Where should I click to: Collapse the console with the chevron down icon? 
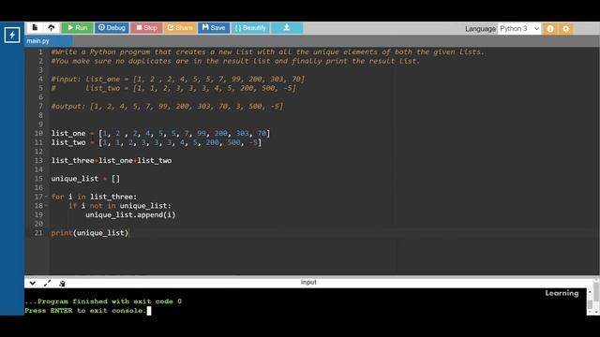[33, 283]
